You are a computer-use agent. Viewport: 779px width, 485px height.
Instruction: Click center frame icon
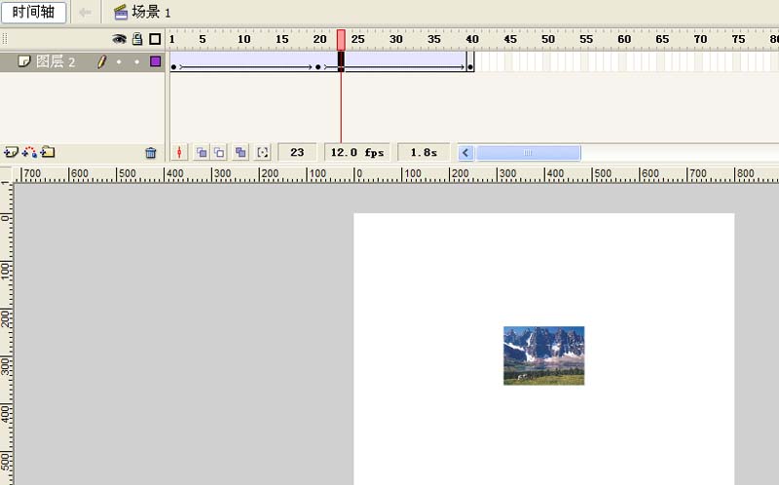click(x=179, y=152)
